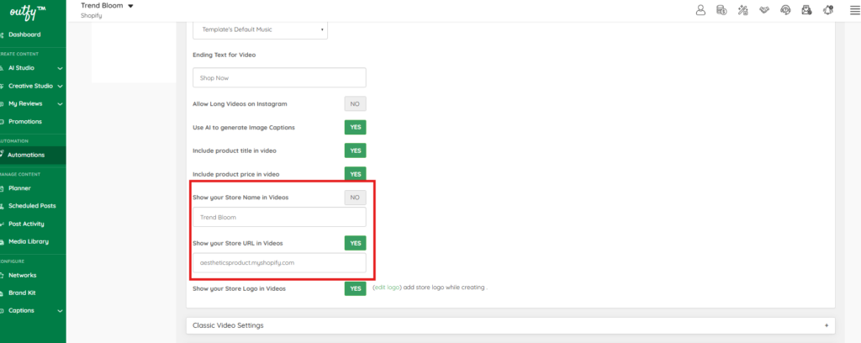This screenshot has width=861, height=343.
Task: Expand the AI Studio submenu
Action: pyautogui.click(x=60, y=68)
